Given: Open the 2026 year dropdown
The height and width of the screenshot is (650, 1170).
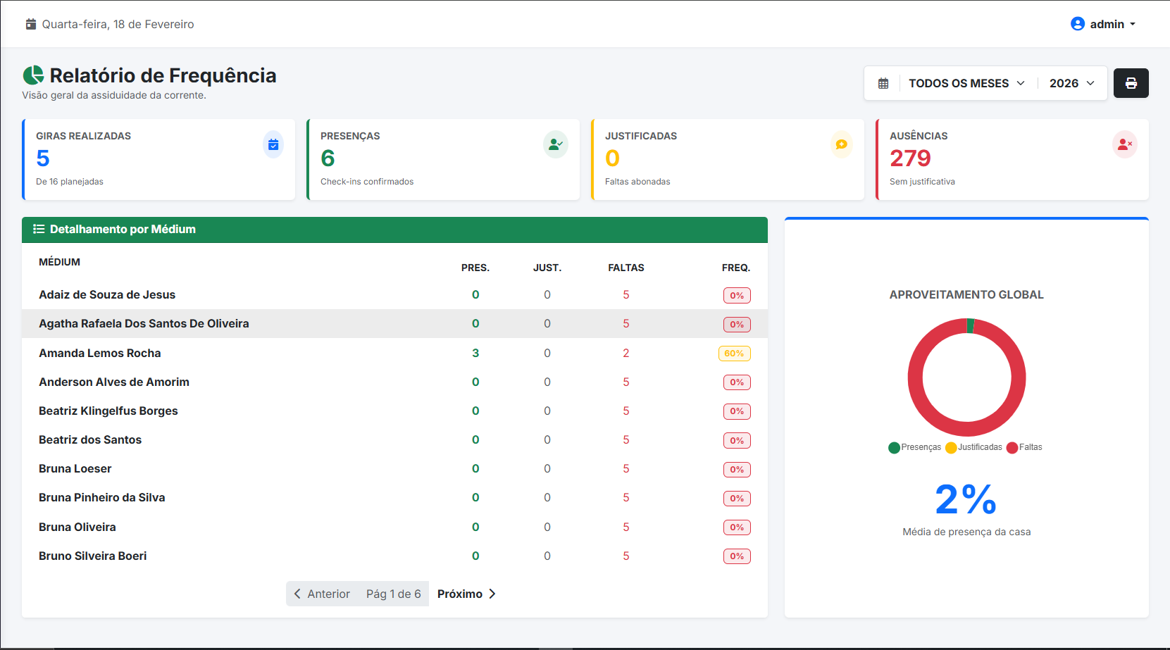Looking at the screenshot, I should click(x=1071, y=83).
